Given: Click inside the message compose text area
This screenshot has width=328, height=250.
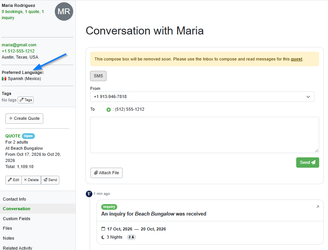Looking at the screenshot, I should click(x=204, y=135).
